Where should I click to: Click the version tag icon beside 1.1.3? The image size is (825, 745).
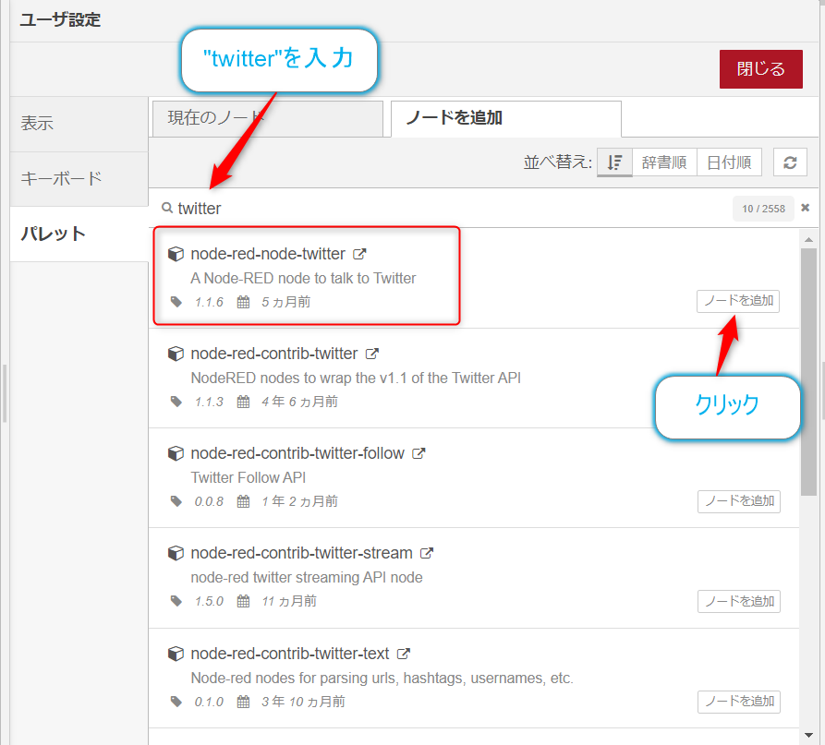[176, 402]
